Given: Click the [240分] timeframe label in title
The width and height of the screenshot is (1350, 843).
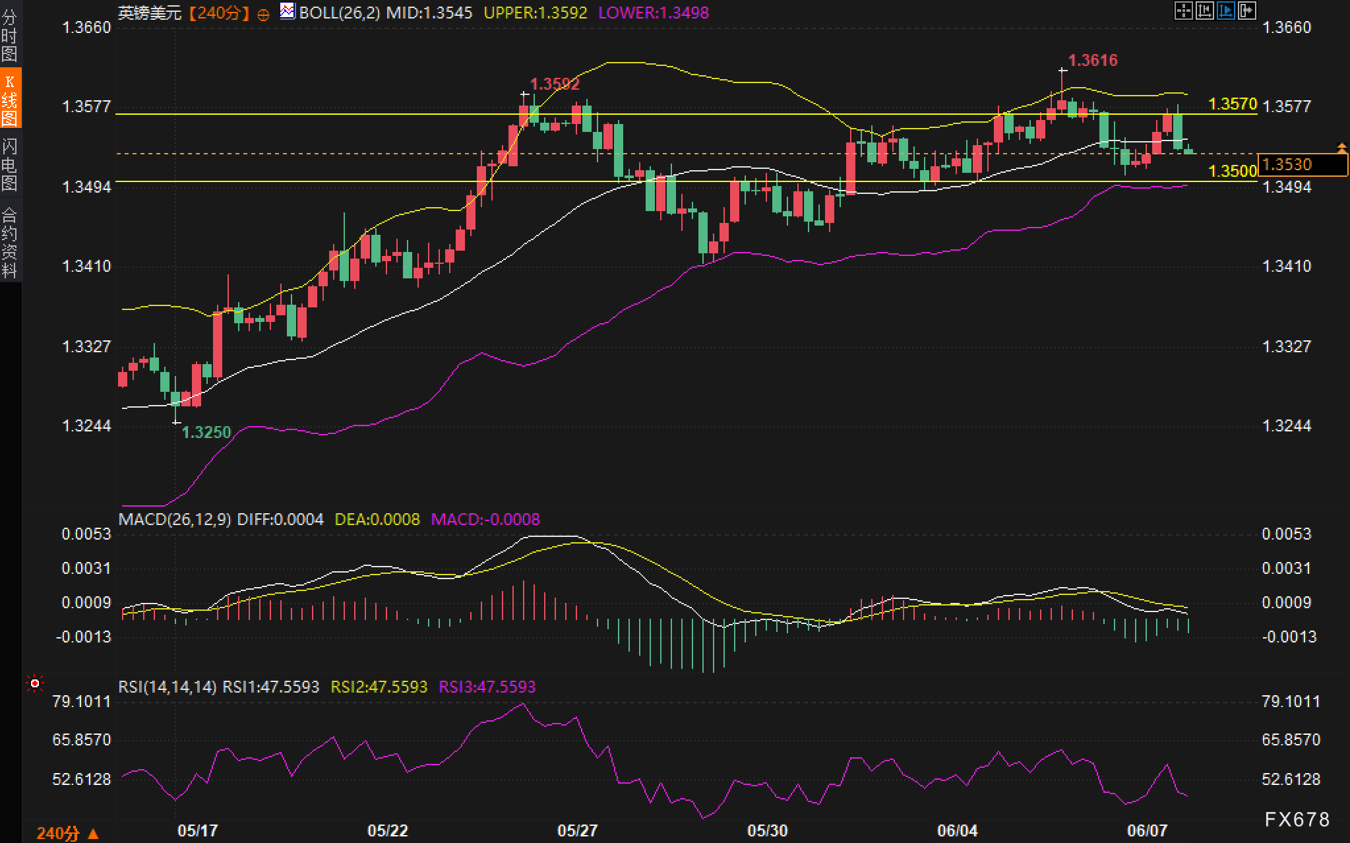Looking at the screenshot, I should click(x=219, y=13).
